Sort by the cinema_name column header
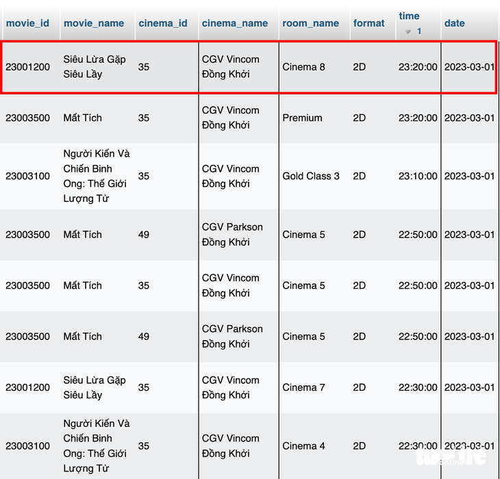The height and width of the screenshot is (479, 500). [235, 23]
